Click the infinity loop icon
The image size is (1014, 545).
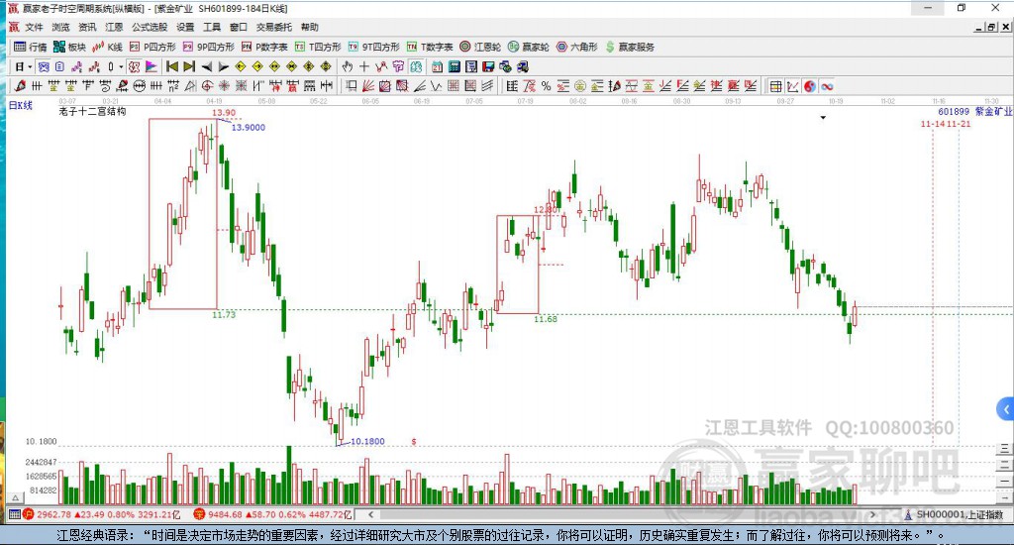click(x=827, y=86)
